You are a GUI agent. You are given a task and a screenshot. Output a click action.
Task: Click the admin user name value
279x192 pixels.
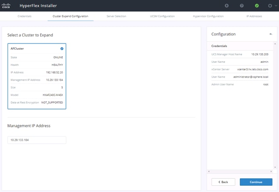coord(264,62)
